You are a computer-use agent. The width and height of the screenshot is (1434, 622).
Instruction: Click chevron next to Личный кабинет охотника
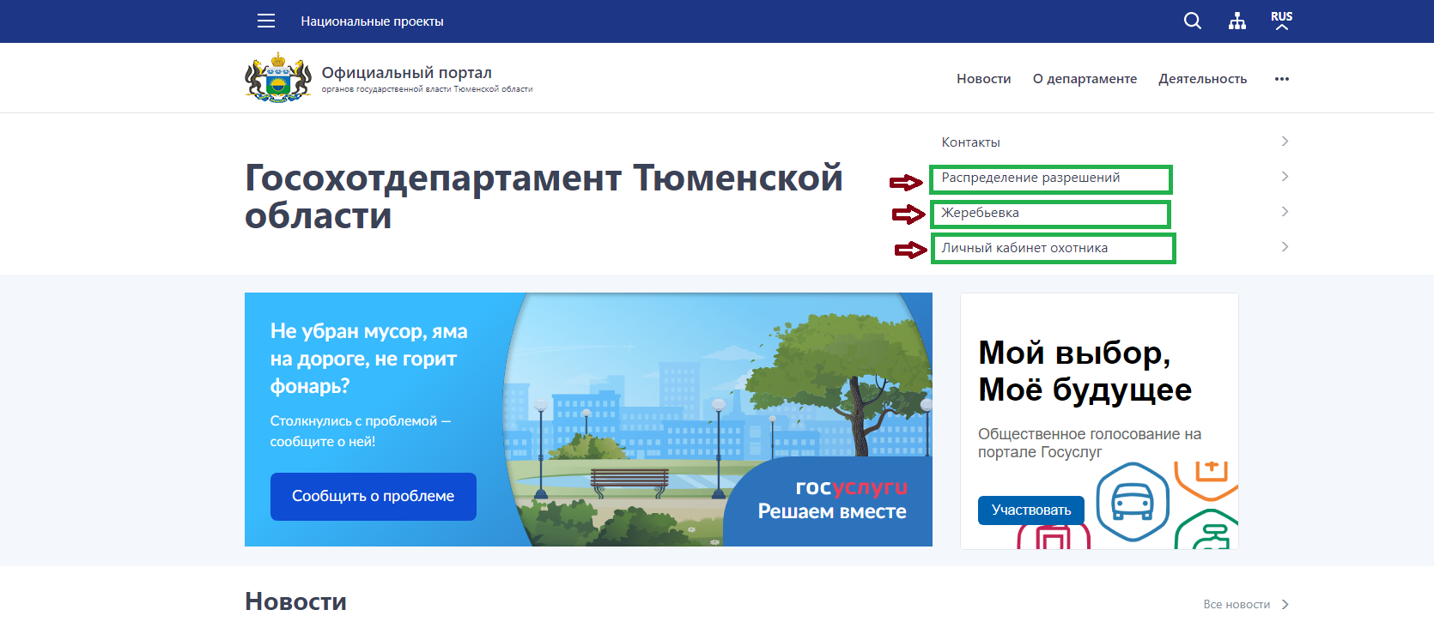[1285, 247]
